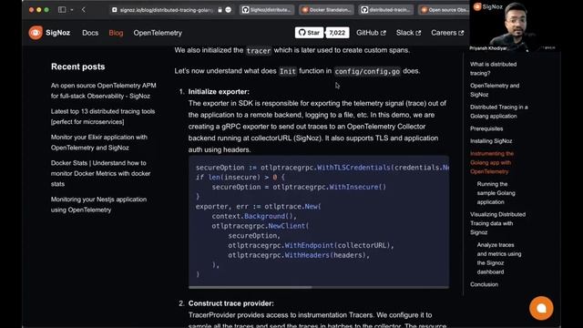Open the GitHub external link in navbar
583x328 pixels.
[371, 33]
